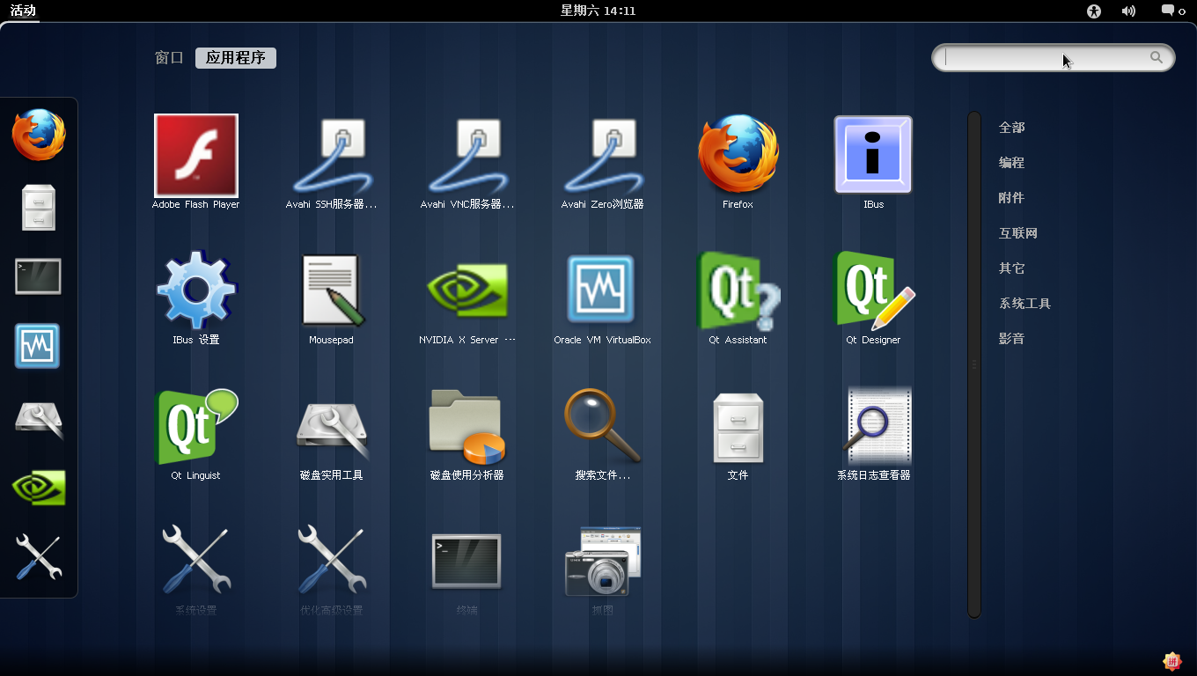
Task: Click the wrench tools icon in dash
Action: 39,557
